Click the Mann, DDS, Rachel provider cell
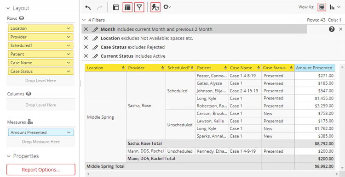345x177 pixels. (x=146, y=151)
